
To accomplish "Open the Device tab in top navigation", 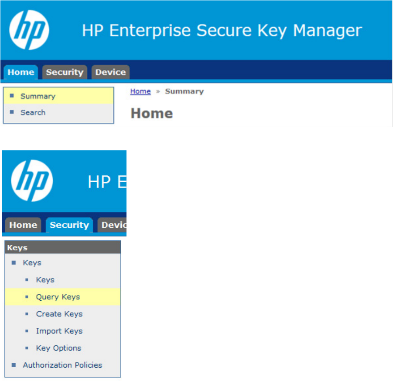I will pos(110,72).
